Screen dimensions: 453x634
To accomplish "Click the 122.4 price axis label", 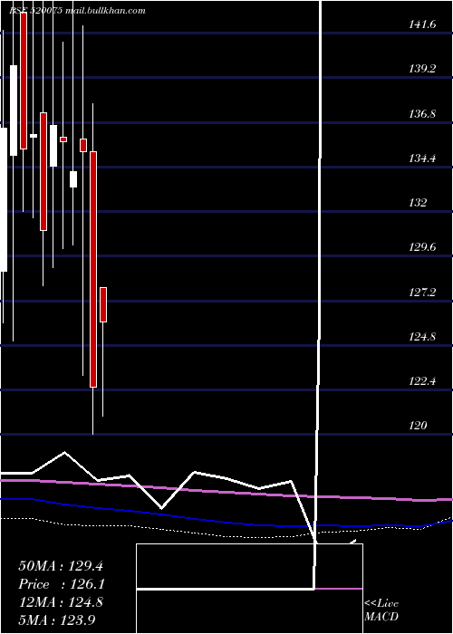I will pyautogui.click(x=422, y=381).
